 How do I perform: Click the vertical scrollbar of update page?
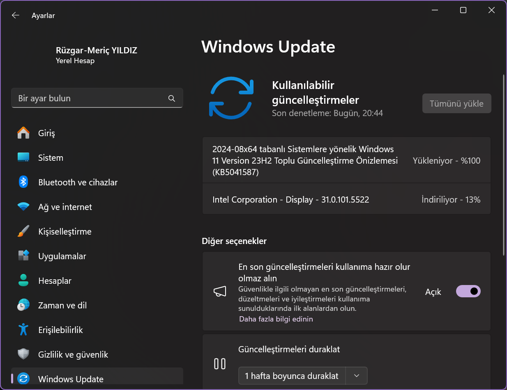504,165
